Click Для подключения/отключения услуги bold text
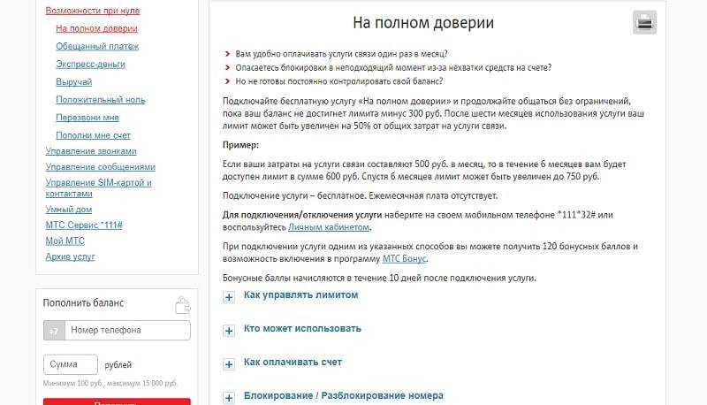 coord(302,215)
